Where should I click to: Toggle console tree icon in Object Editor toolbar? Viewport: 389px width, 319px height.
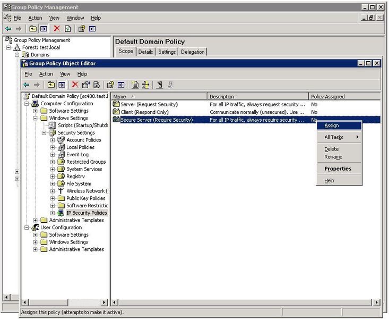click(62, 85)
